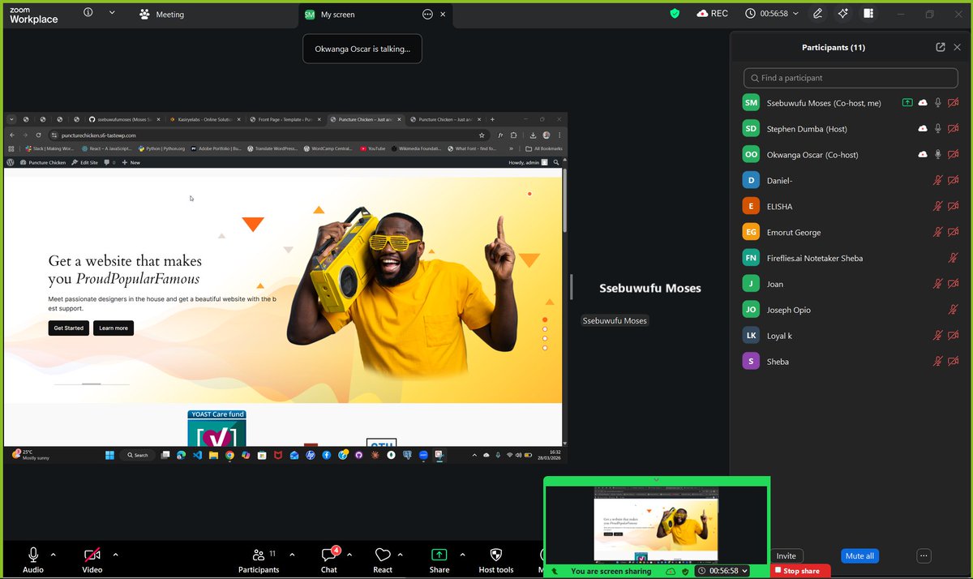Click the Mute all button
Viewport: 973px width, 579px height.
pos(859,555)
